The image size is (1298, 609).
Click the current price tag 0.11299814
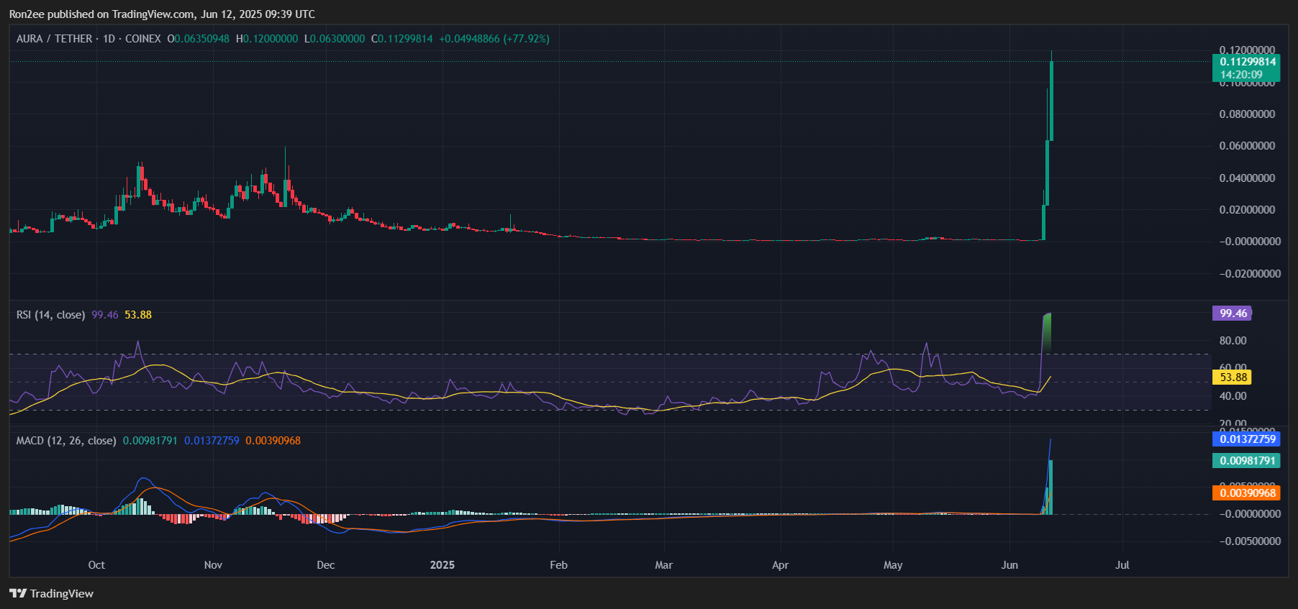coord(1247,62)
